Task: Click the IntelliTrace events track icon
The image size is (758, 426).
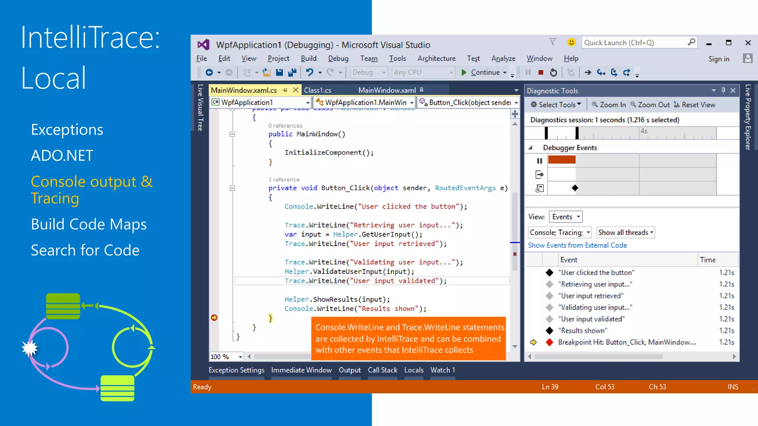Action: pyautogui.click(x=539, y=188)
